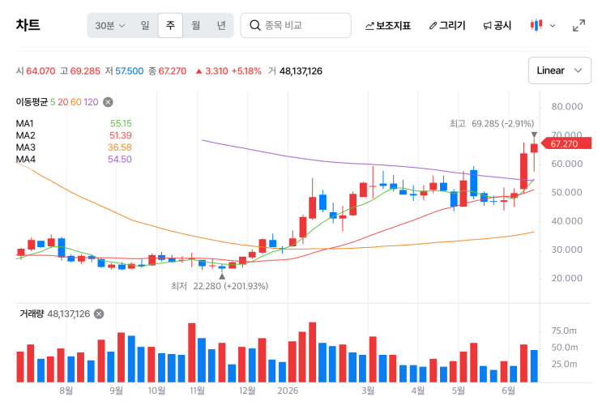Click the 120-period moving average label

[x=91, y=102]
